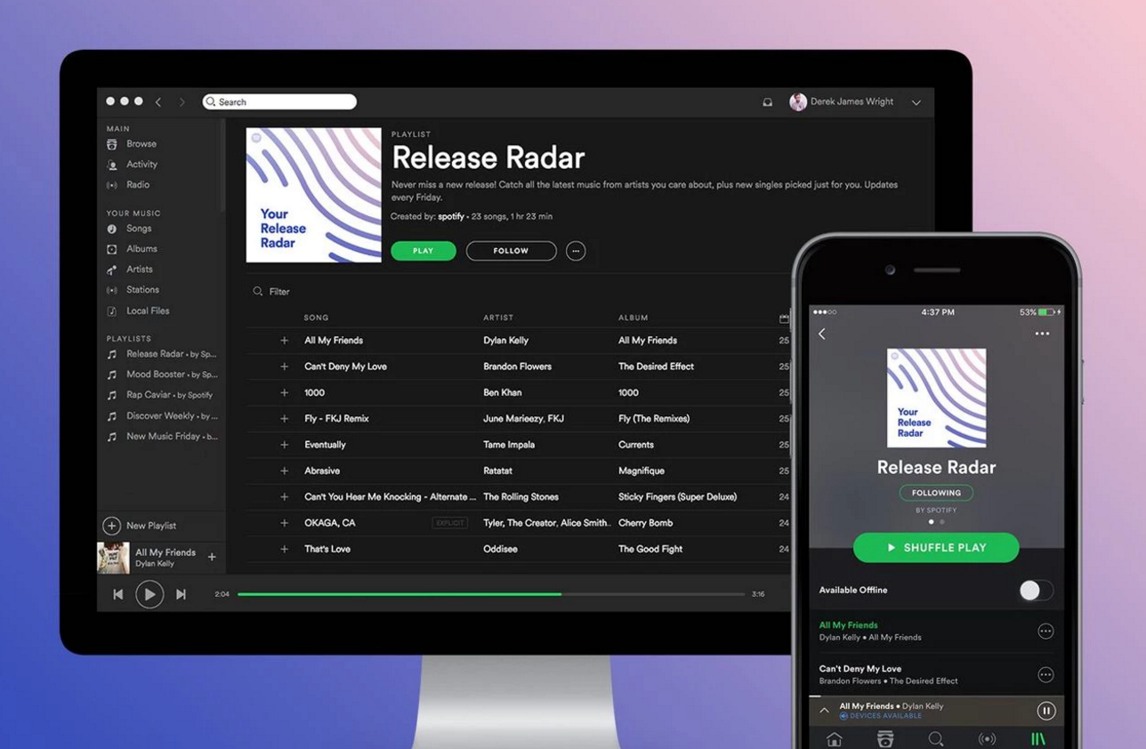1146x749 pixels.
Task: Tap the Home icon in the phone tab bar
Action: [x=835, y=739]
